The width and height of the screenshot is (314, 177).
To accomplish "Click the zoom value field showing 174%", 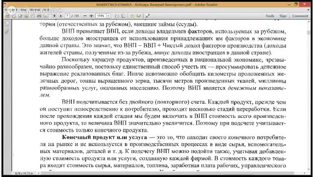I will click(x=101, y=16).
